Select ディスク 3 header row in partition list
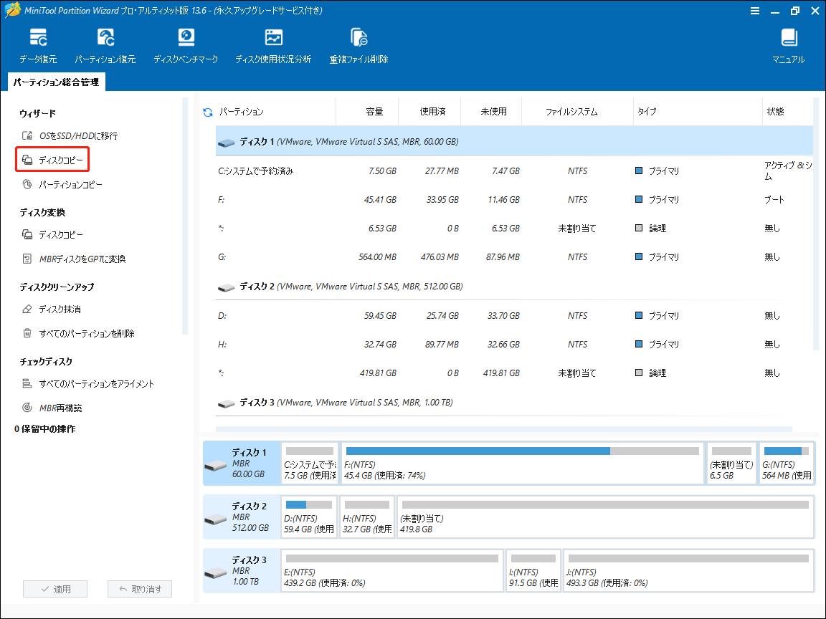826x619 pixels. tap(514, 403)
